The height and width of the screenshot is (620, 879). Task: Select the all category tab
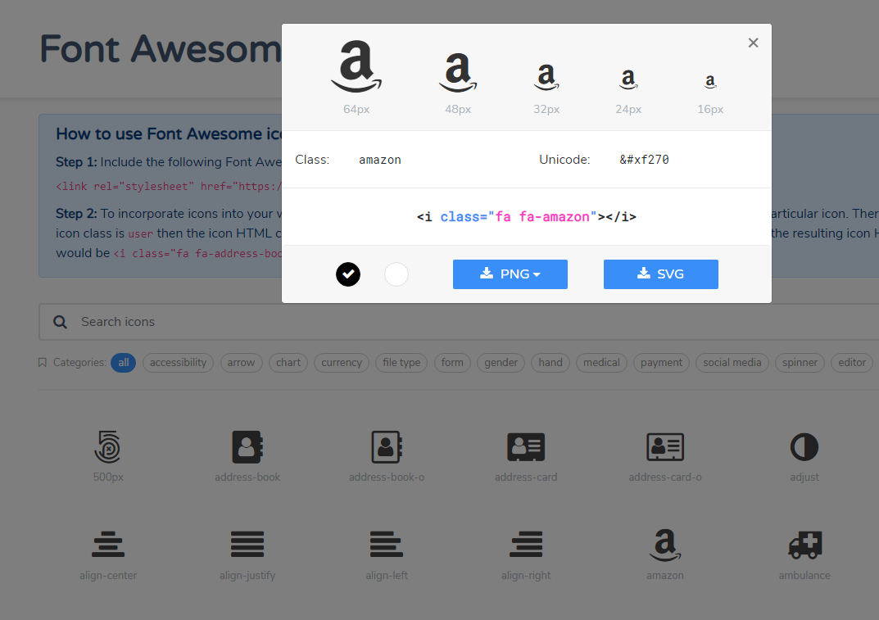tap(124, 363)
